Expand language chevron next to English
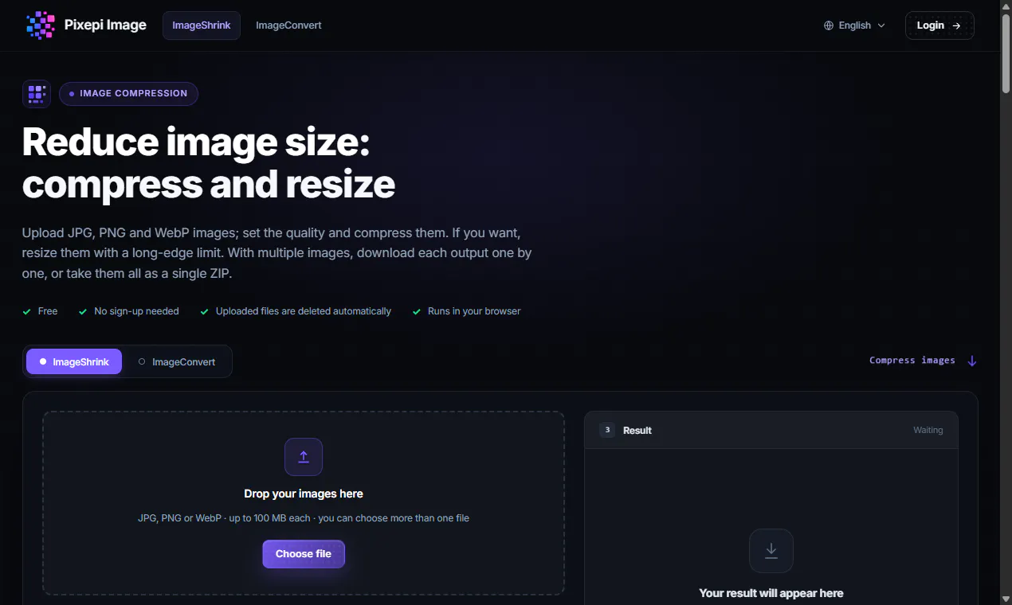Viewport: 1012px width, 605px height. pyautogui.click(x=881, y=25)
